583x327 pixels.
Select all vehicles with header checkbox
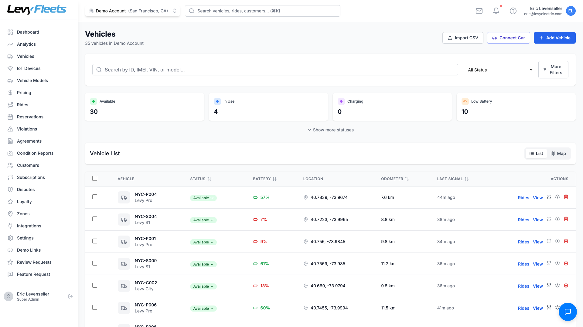pos(95,178)
